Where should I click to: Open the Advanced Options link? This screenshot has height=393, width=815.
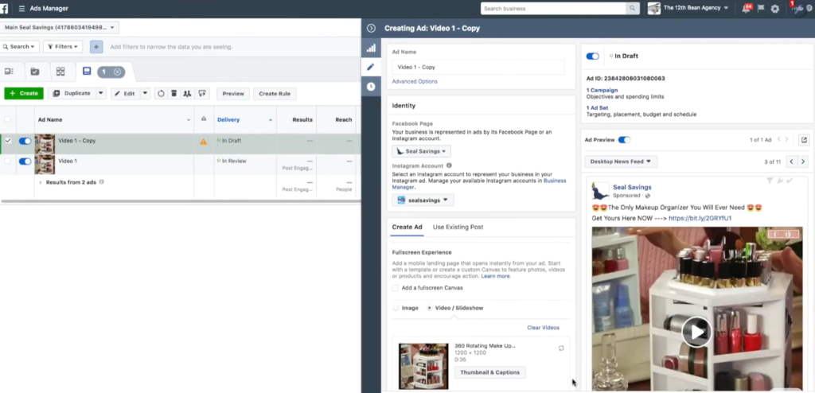[x=415, y=82]
